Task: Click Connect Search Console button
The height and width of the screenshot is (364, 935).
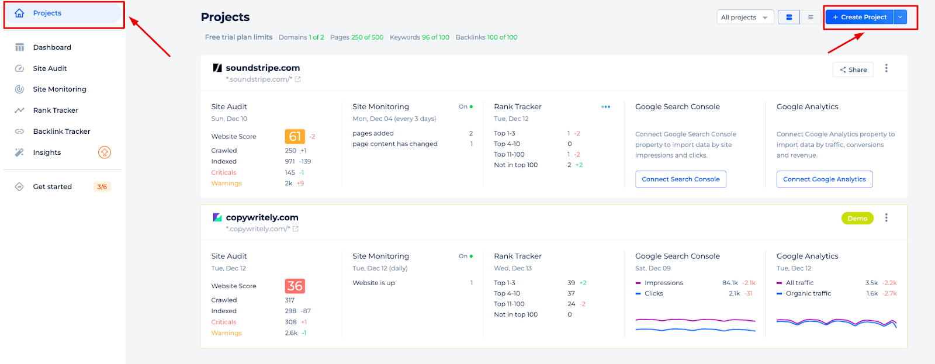Action: (x=681, y=179)
